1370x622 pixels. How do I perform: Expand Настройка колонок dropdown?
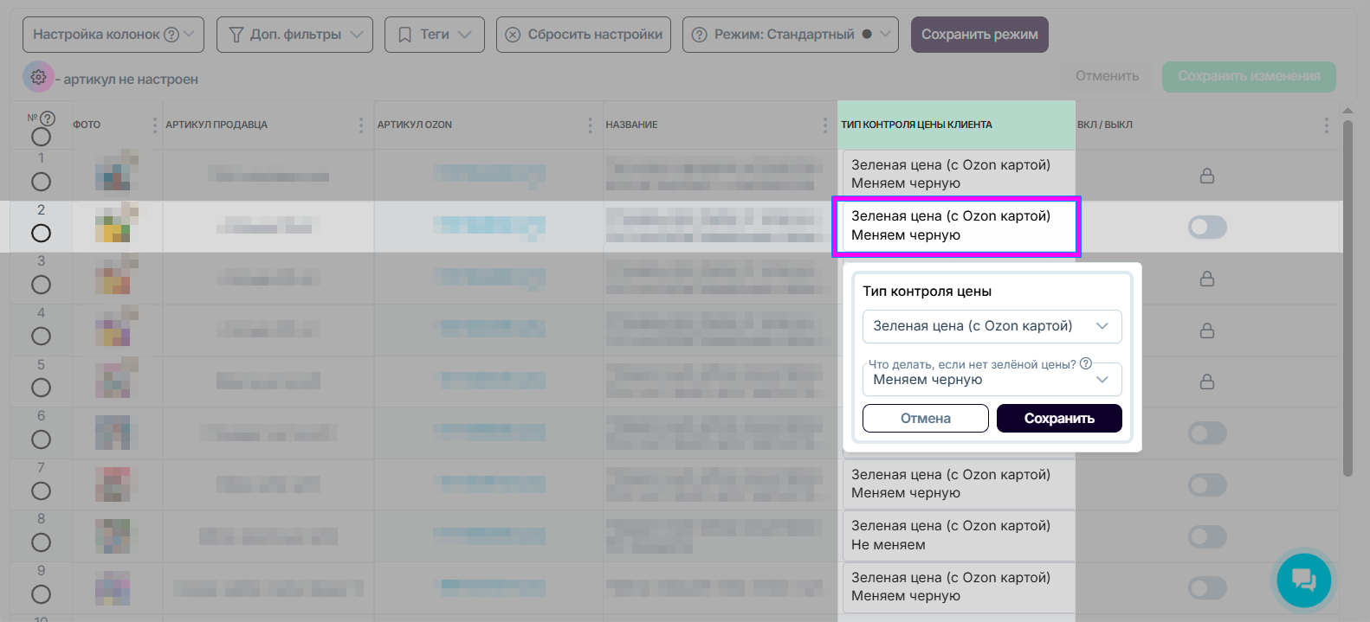tap(113, 35)
